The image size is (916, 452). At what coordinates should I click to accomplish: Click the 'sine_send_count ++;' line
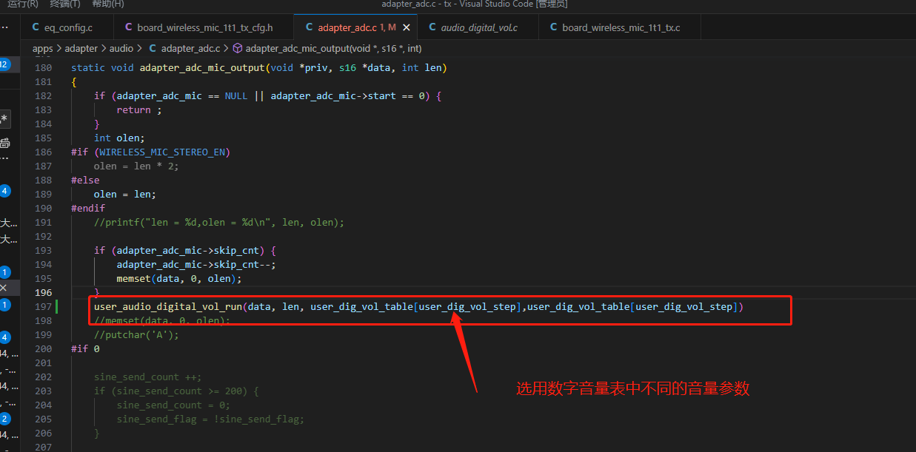[147, 377]
